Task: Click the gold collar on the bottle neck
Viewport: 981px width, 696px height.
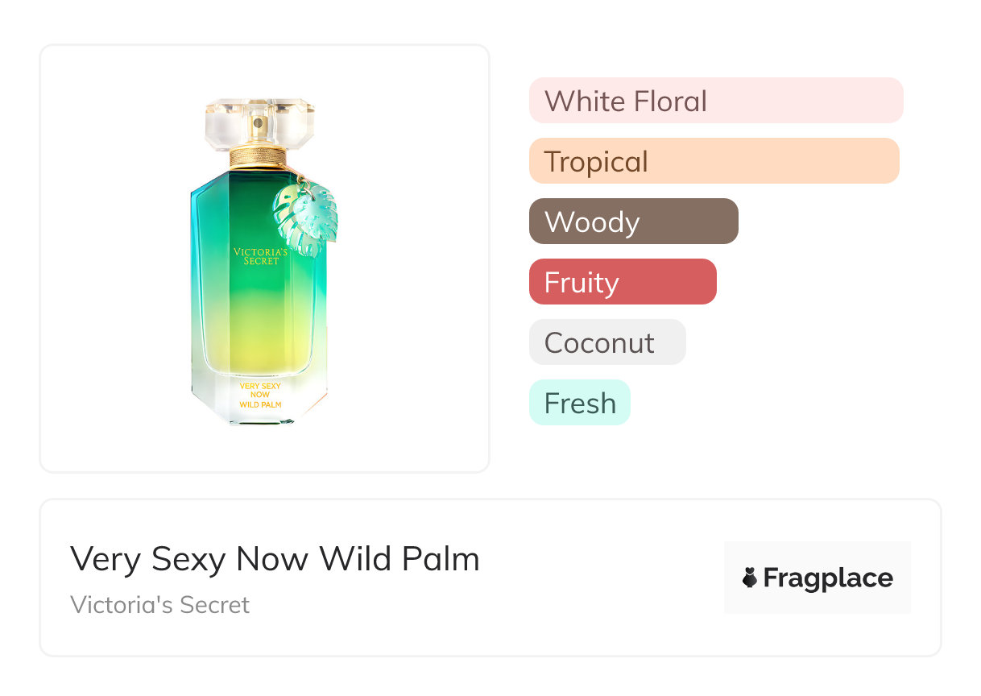Action: point(259,155)
